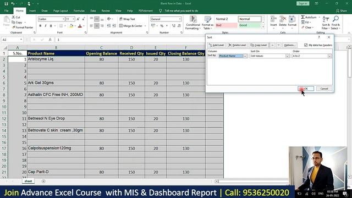Click the insert function fx icon
352x198 pixels.
50,40
